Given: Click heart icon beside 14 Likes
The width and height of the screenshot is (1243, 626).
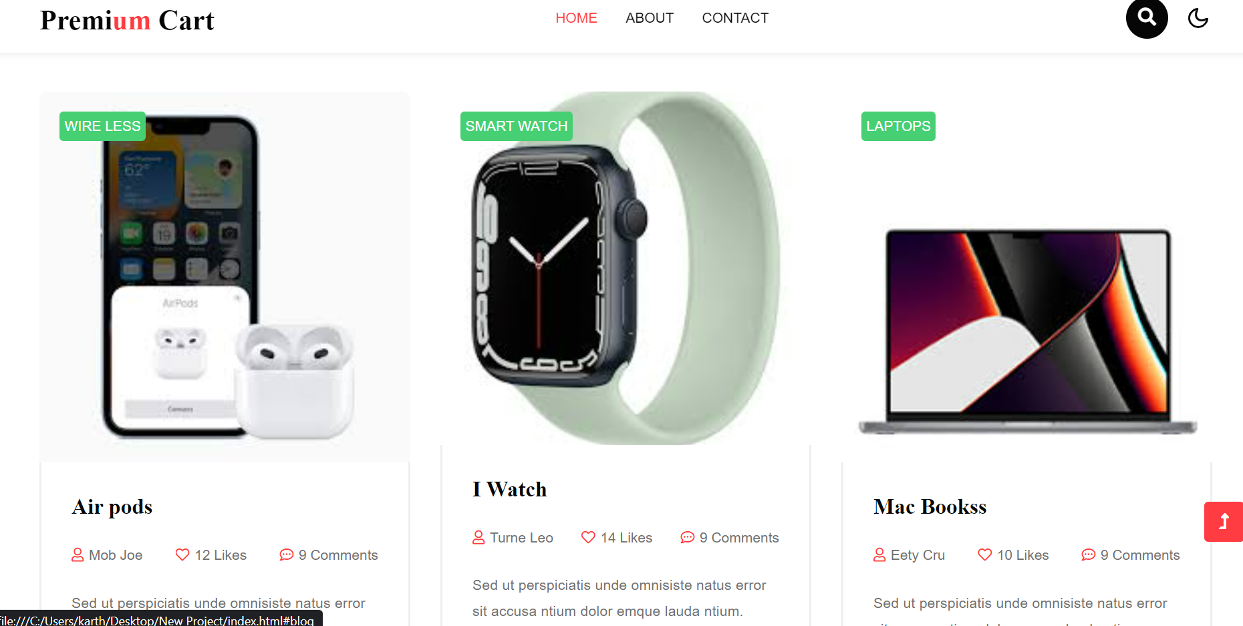Looking at the screenshot, I should 588,537.
